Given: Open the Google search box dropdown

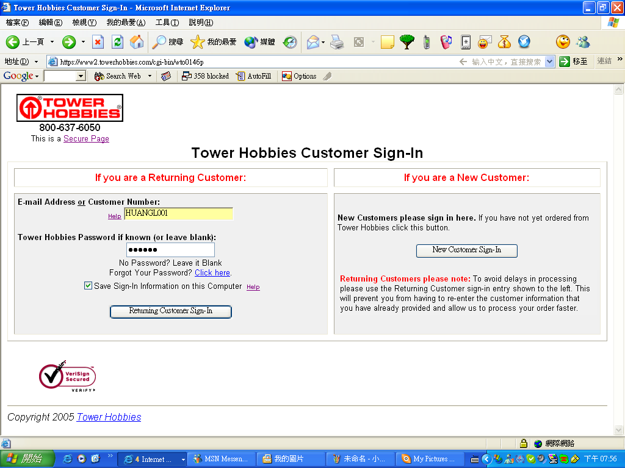Looking at the screenshot, I should [x=81, y=76].
